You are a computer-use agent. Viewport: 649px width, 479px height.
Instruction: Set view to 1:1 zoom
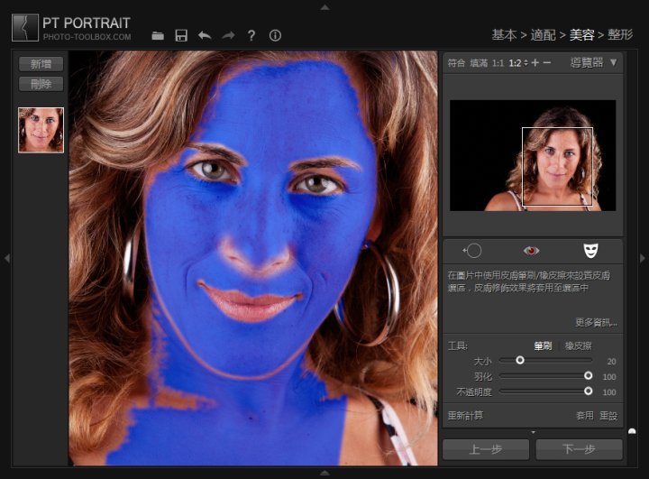point(498,63)
